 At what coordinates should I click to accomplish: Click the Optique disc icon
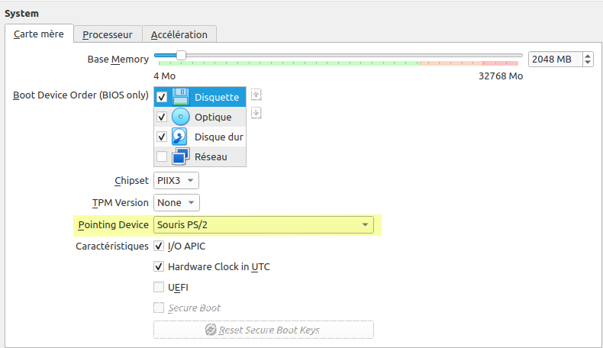pos(181,117)
